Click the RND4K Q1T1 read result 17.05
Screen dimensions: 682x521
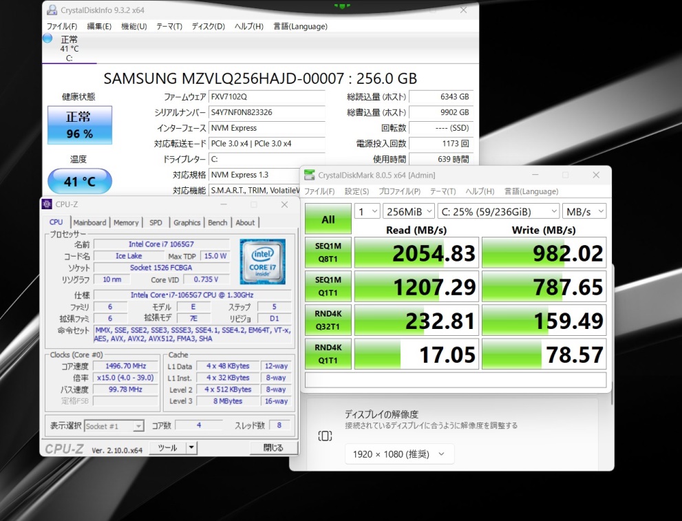(416, 354)
